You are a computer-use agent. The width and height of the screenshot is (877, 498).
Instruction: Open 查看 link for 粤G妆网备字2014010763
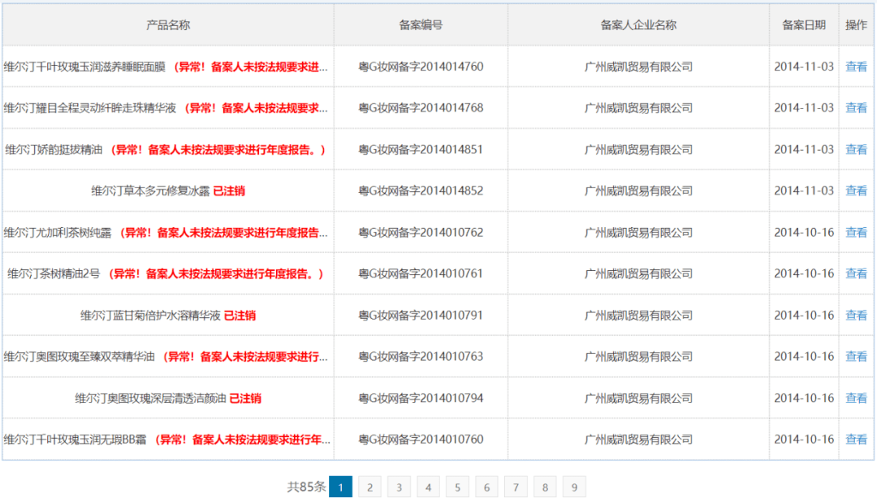tap(856, 357)
